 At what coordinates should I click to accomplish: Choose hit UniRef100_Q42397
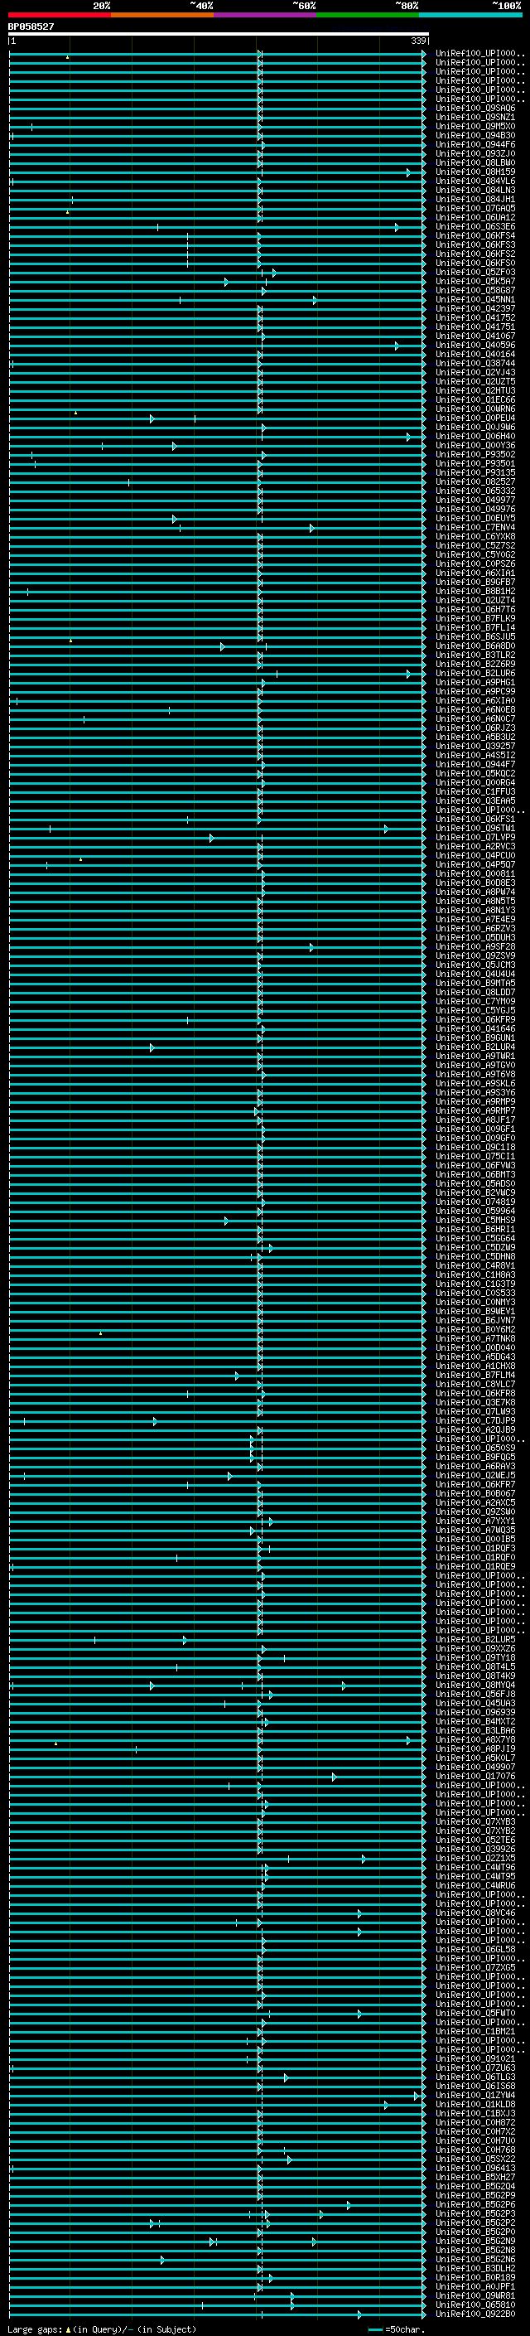click(475, 308)
